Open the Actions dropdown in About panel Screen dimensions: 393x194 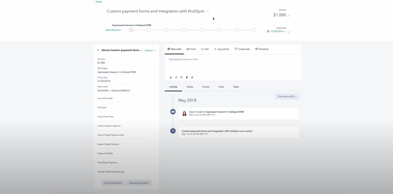(150, 50)
